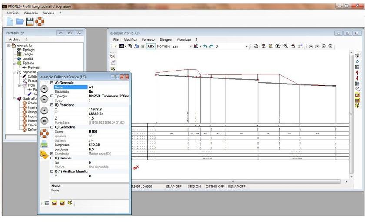
Task: Toggle SNAP OFF in the status bar
Action: pyautogui.click(x=173, y=187)
